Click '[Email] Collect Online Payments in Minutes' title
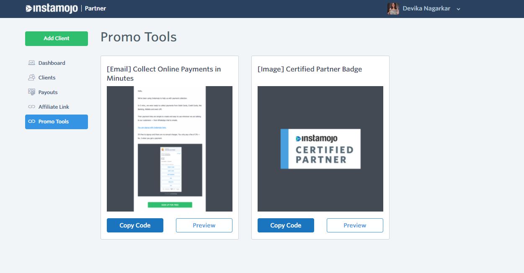Viewport: 524px width, 273px height. (164, 74)
